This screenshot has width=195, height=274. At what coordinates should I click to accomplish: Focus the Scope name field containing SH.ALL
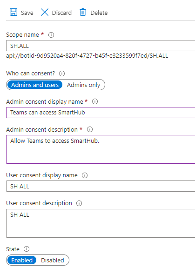pos(101,46)
